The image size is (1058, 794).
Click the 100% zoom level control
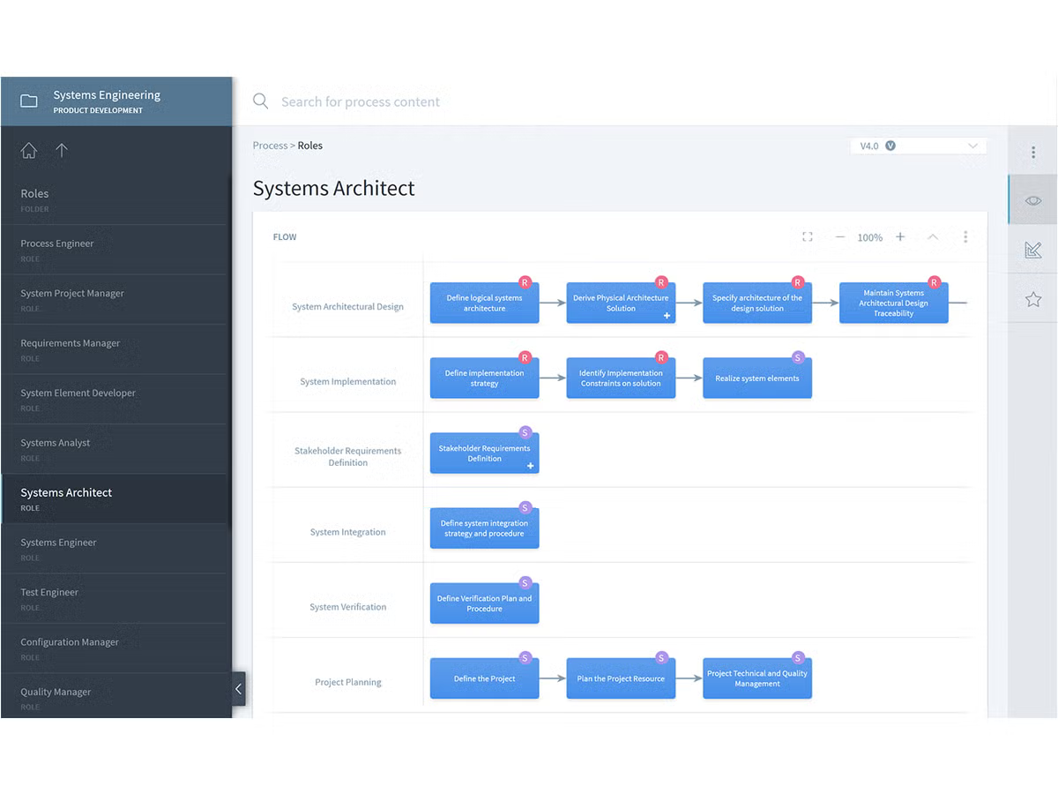coord(869,236)
